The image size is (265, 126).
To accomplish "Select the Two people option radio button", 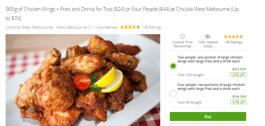I will (173, 66).
